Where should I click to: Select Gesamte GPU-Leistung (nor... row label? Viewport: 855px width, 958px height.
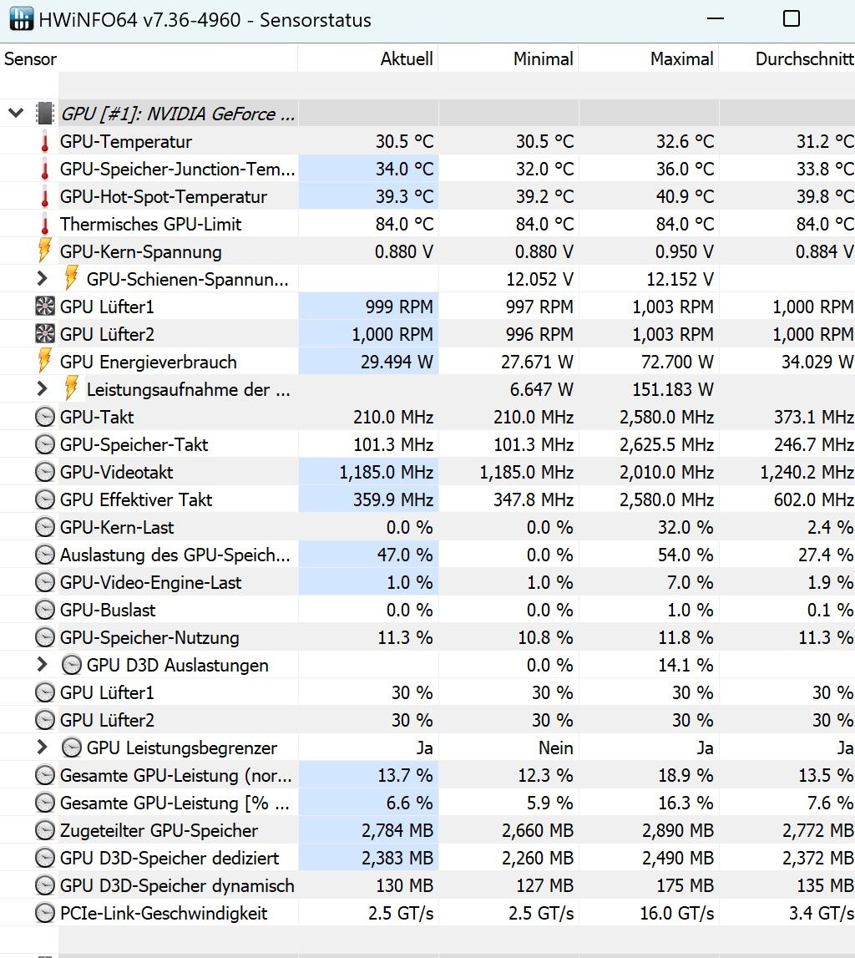(176, 775)
